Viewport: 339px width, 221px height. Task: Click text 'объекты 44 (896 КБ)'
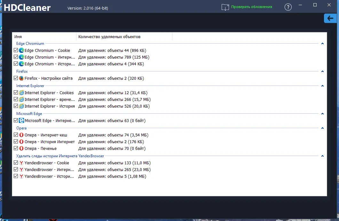(127, 50)
